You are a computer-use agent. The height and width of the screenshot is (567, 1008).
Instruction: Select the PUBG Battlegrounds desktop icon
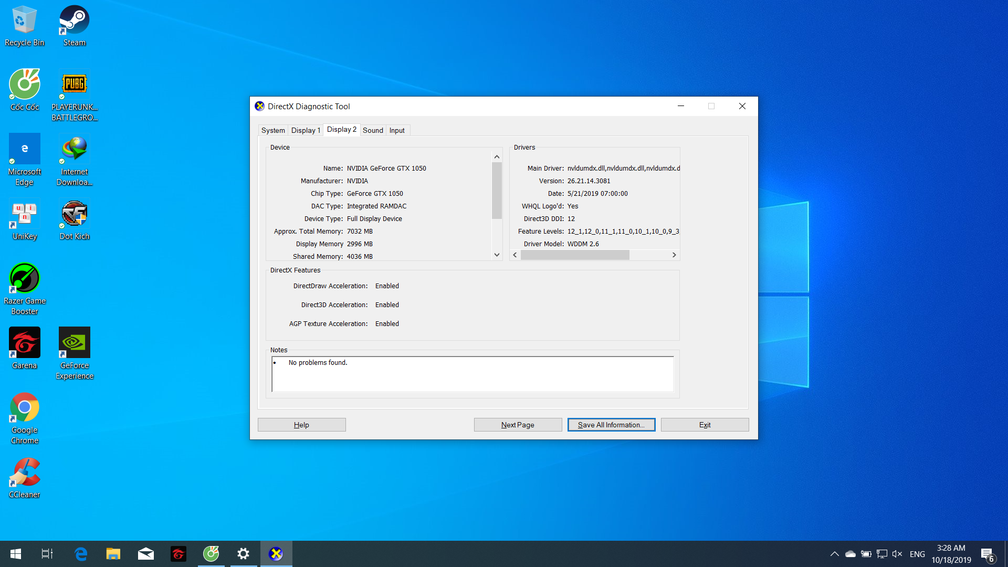pos(75,96)
